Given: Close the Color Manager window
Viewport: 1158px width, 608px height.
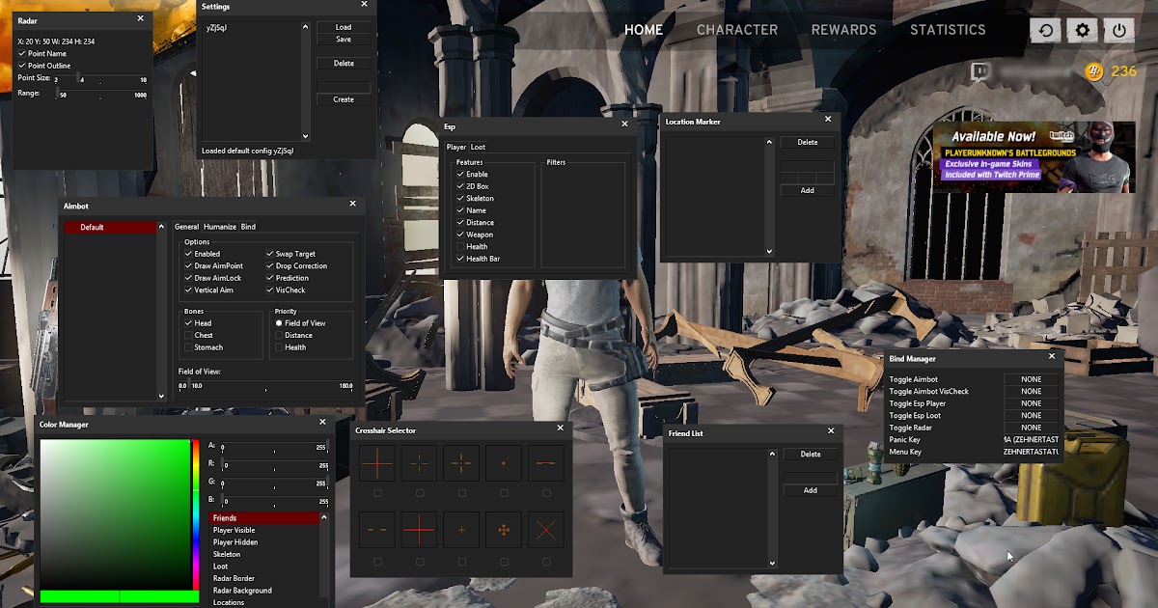Looking at the screenshot, I should click(x=322, y=423).
